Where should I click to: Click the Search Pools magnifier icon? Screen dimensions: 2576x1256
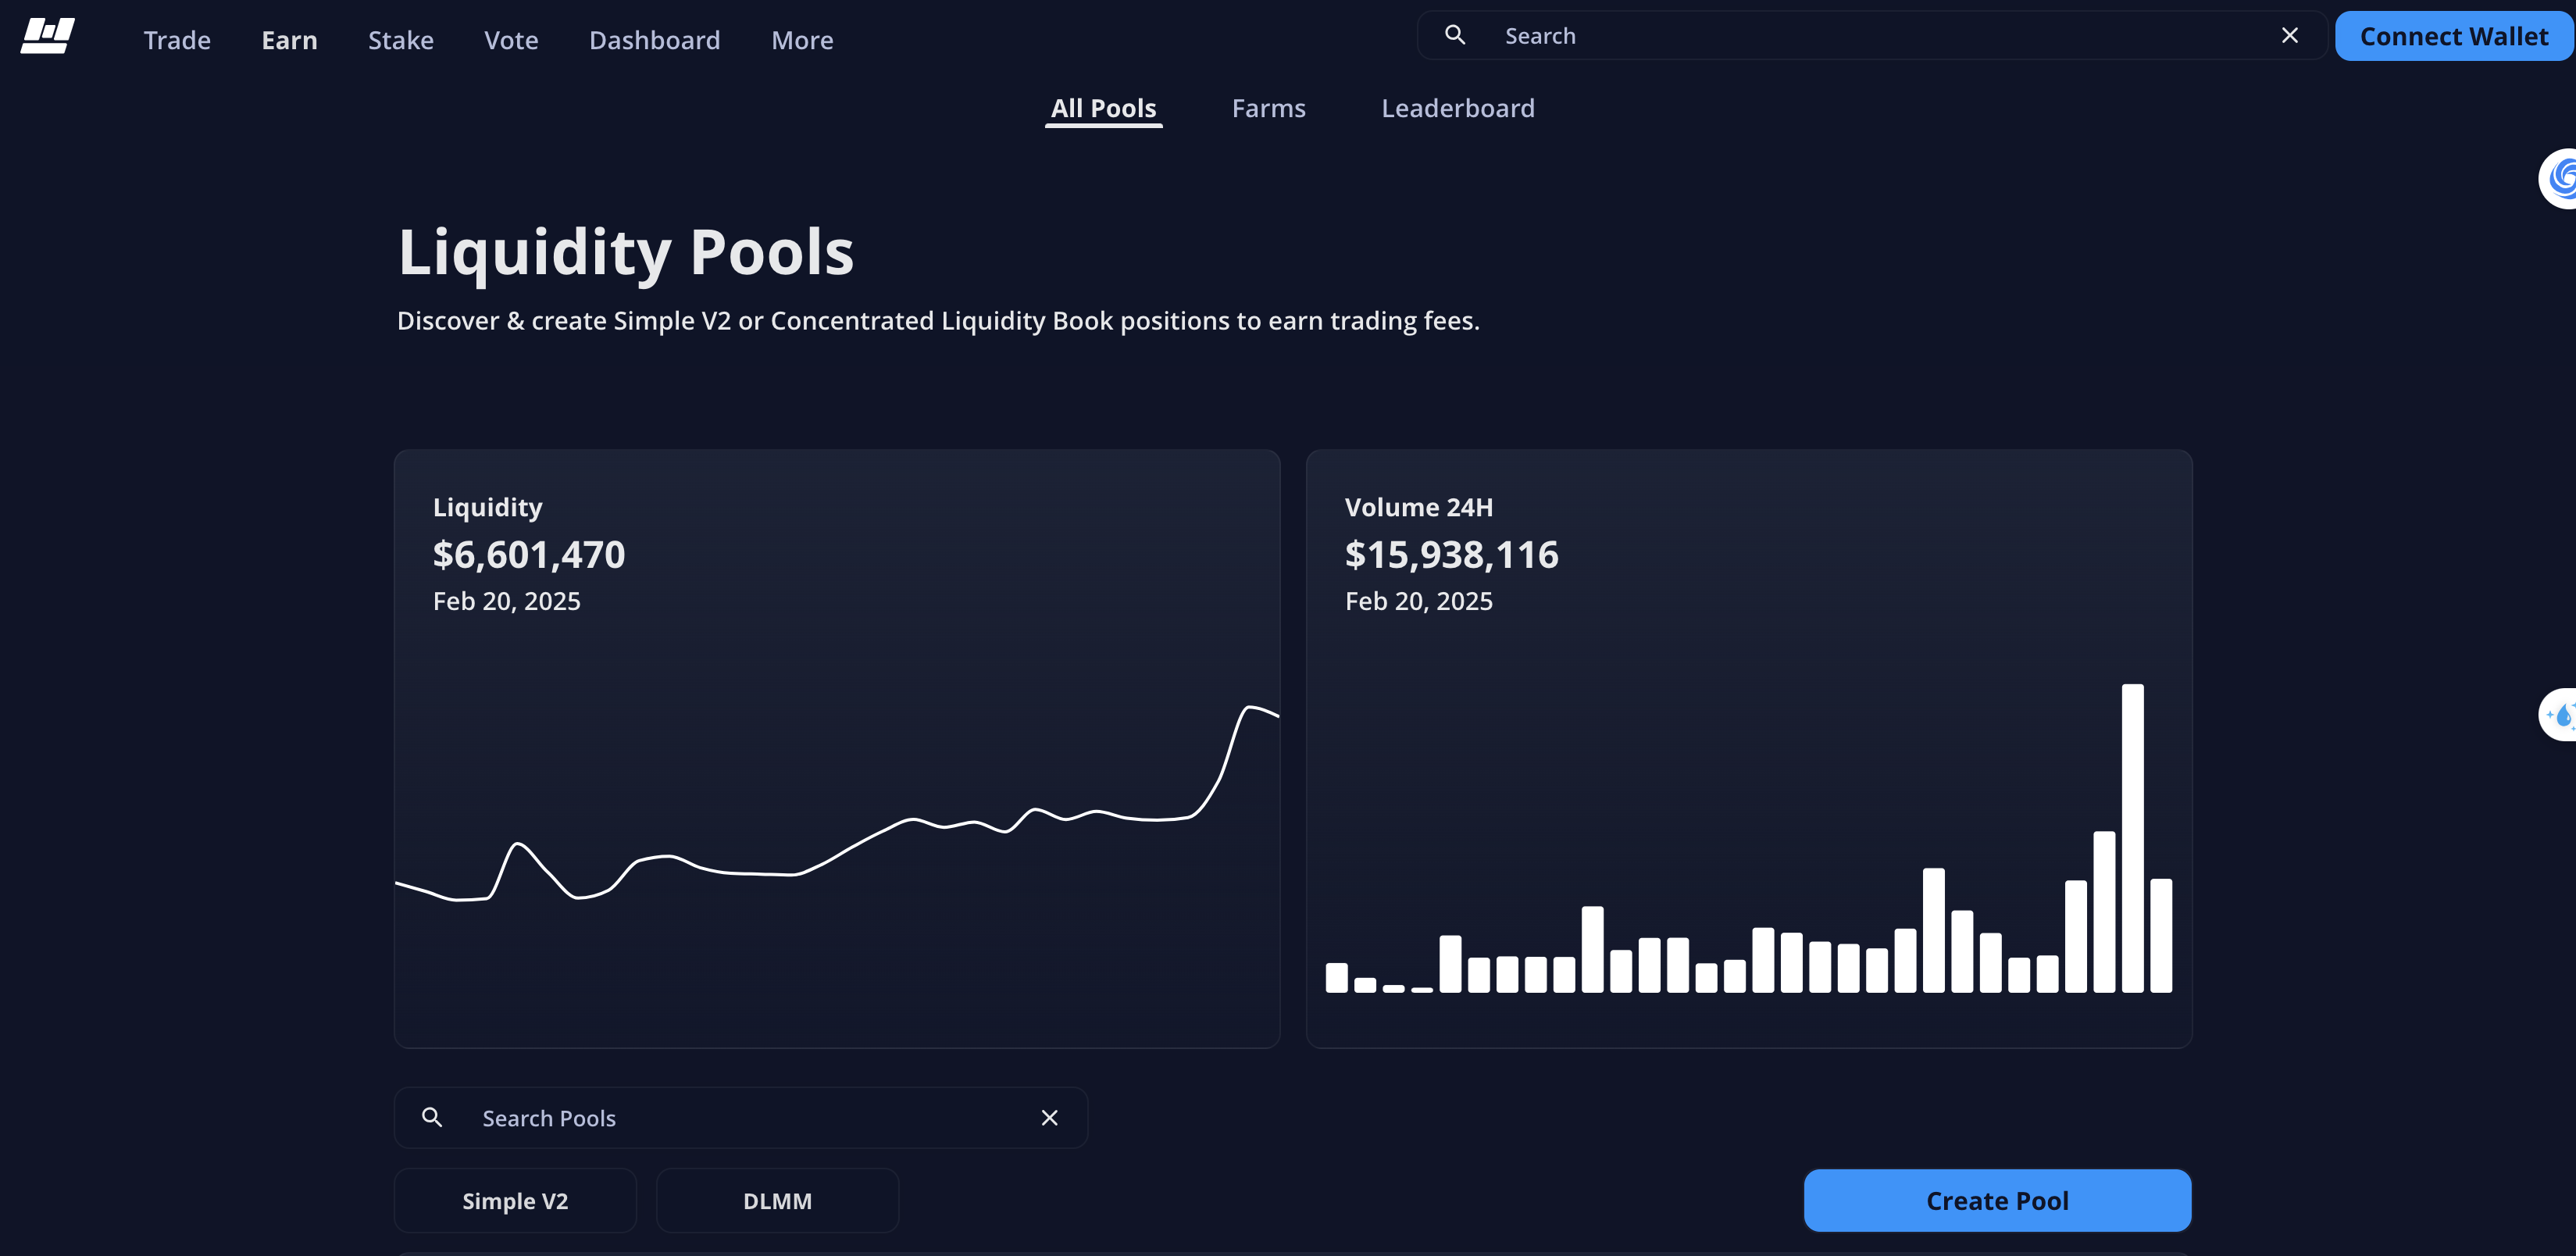432,1117
